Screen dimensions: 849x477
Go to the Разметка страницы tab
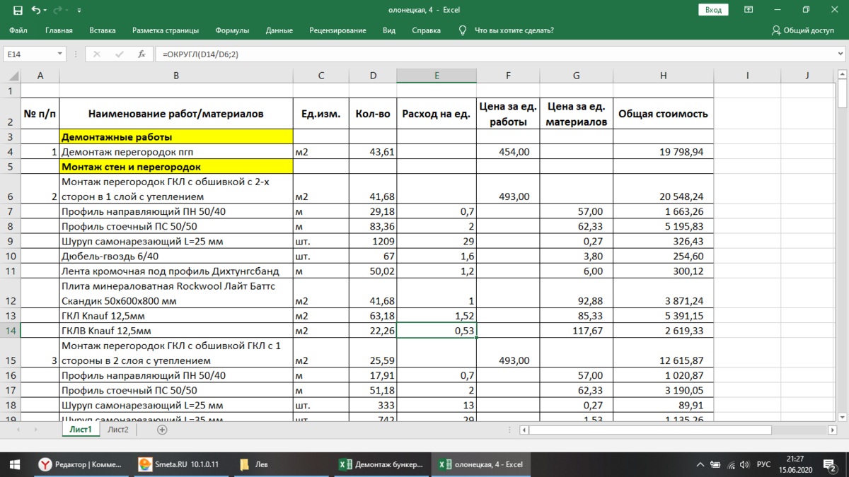coord(166,30)
